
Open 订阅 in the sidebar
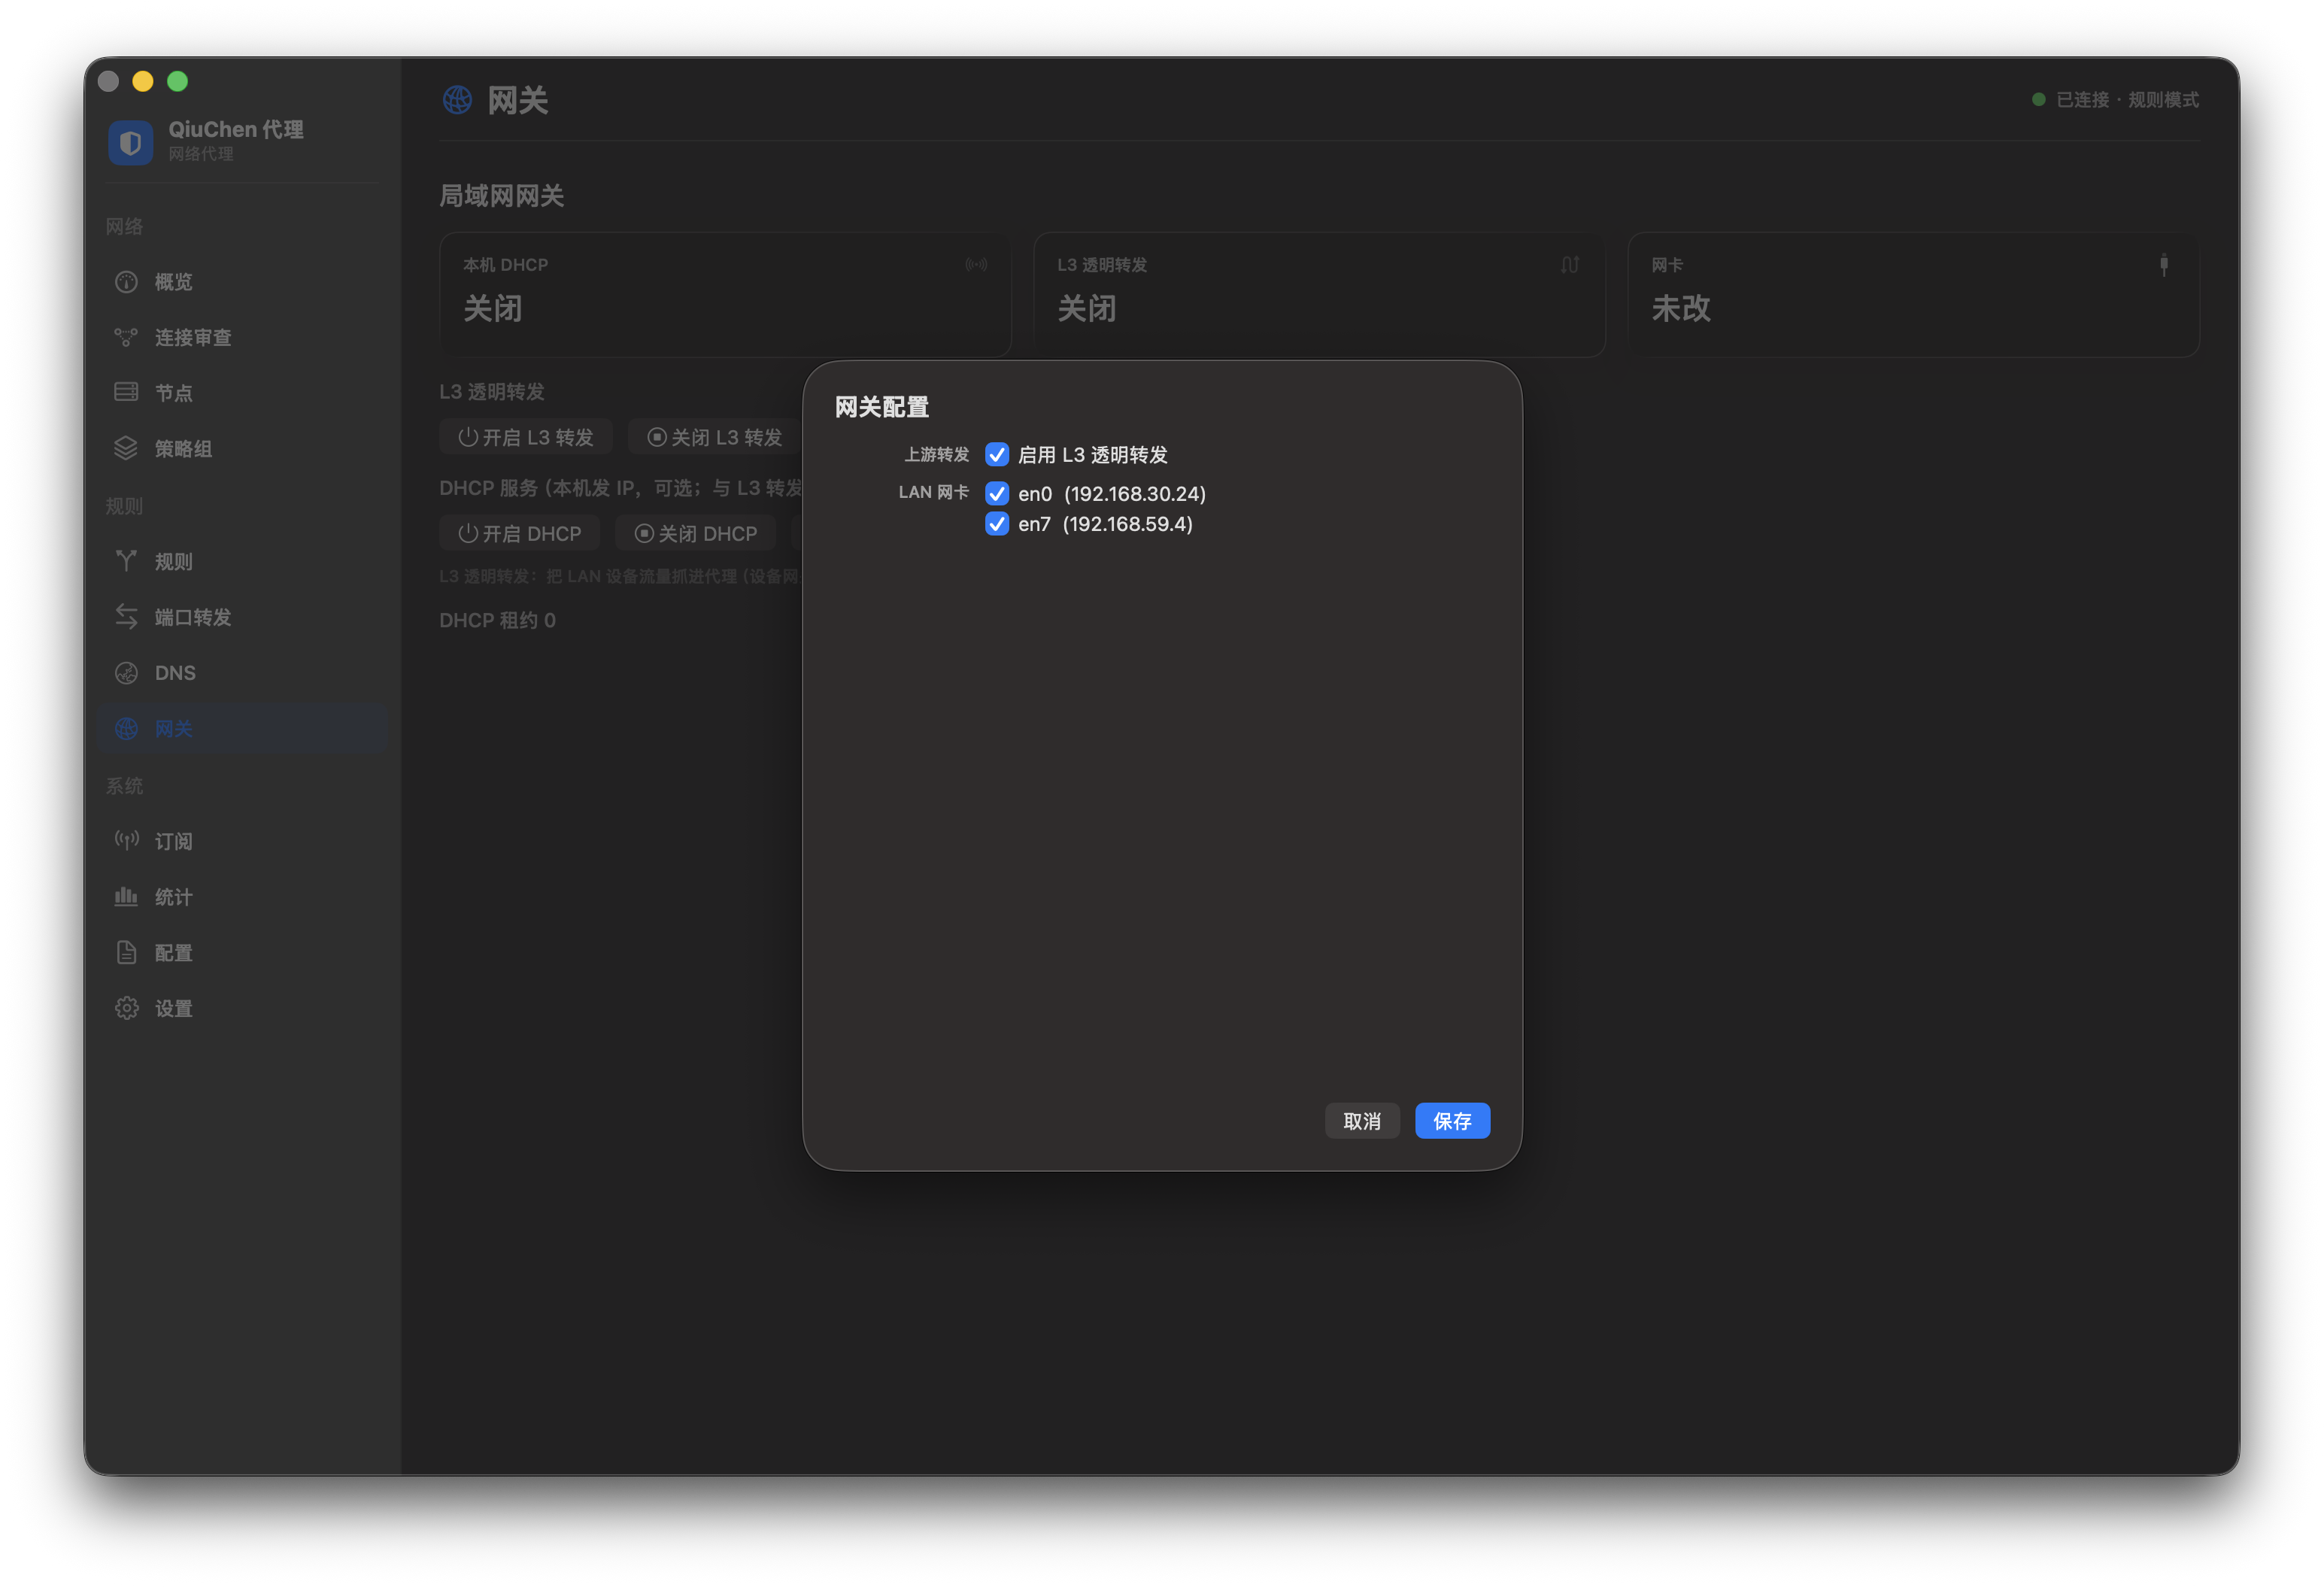243,841
